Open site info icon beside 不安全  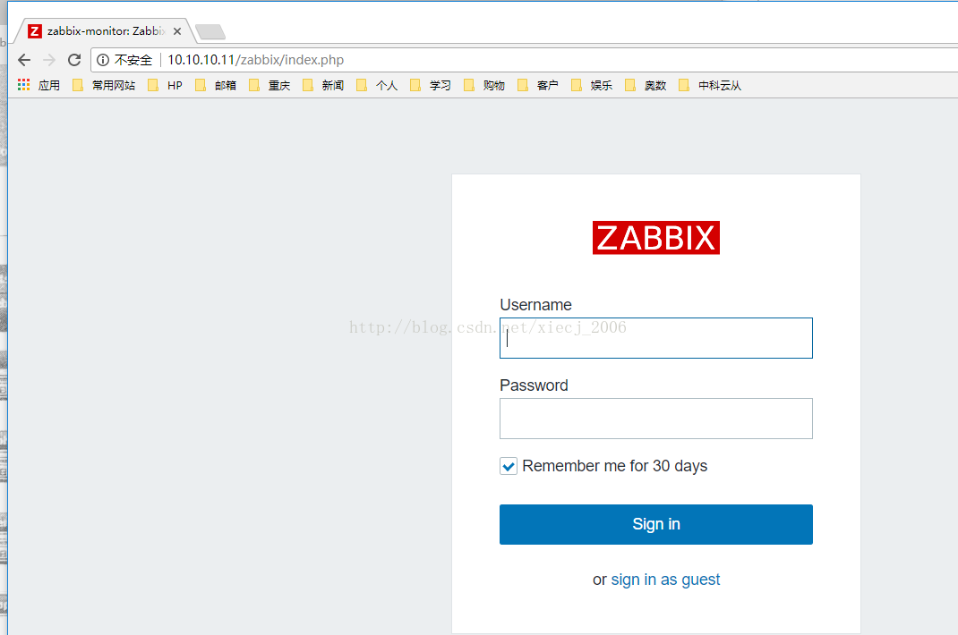(x=103, y=60)
